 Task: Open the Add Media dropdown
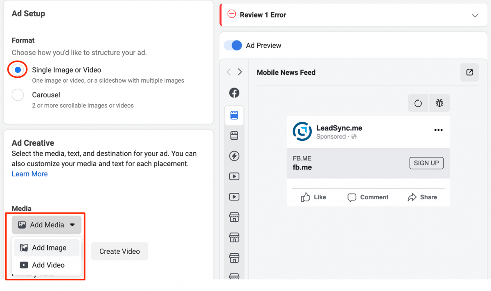click(46, 224)
